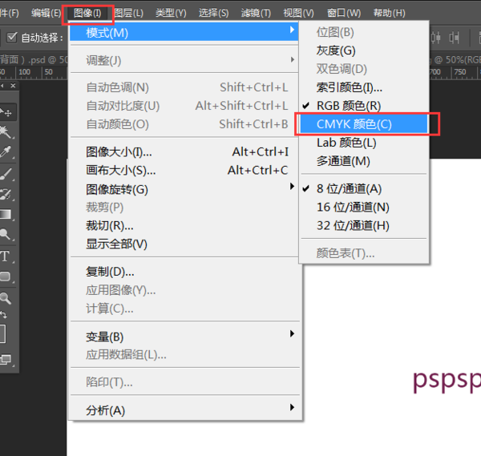Screen dimensions: 481x456
Task: Click 颜色表(T)... entry
Action: click(x=364, y=253)
